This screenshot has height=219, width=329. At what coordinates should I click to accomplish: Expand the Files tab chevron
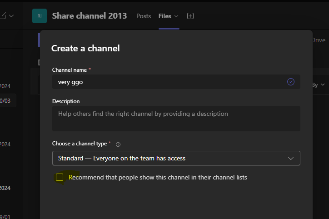(x=176, y=16)
